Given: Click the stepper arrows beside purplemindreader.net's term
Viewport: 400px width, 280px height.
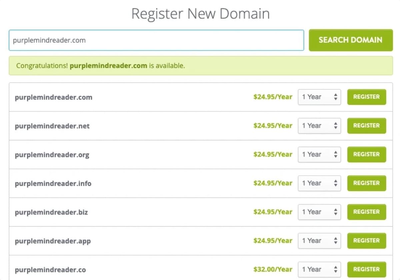Looking at the screenshot, I should tap(336, 126).
